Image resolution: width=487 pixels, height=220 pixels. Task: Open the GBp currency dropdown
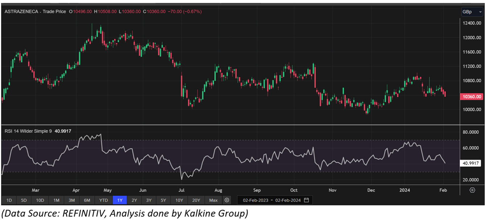(x=472, y=12)
